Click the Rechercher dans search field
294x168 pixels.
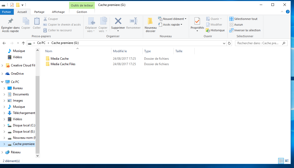[x=258, y=43]
